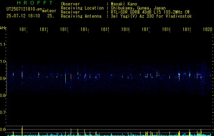
Task: Click the 'Receiver' field label
Action: click(70, 12)
